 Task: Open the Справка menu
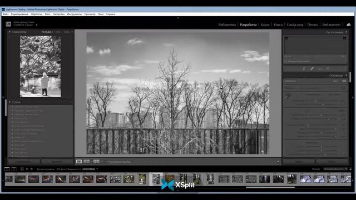(x=111, y=14)
